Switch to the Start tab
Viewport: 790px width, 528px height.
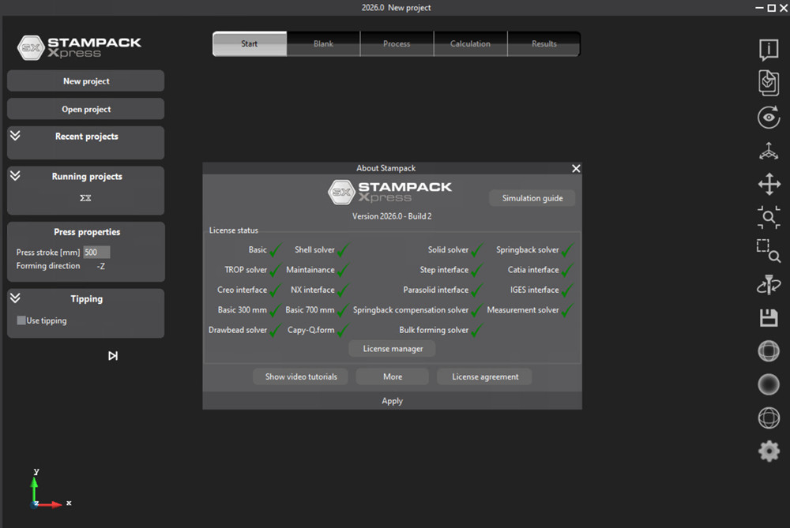250,43
